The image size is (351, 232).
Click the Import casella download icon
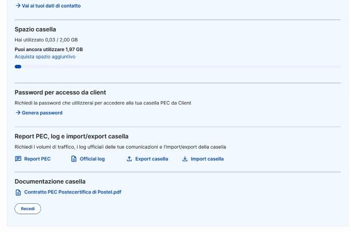pos(185,159)
